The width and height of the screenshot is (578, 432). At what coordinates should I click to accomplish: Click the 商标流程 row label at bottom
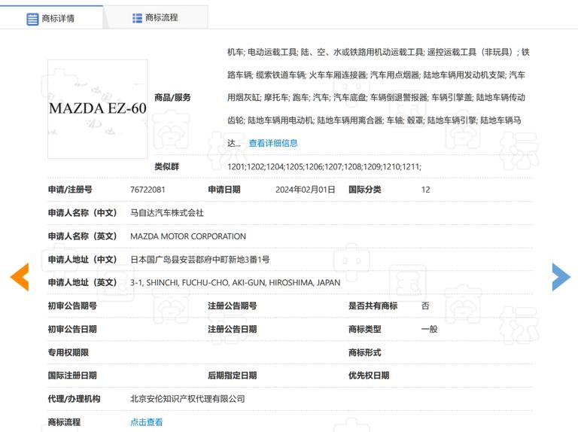click(64, 422)
